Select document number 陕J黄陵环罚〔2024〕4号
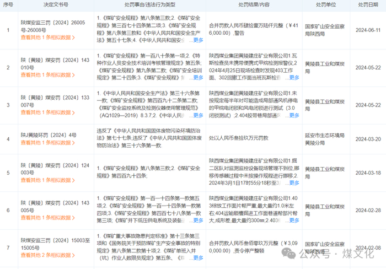386x269 pixels. pyautogui.click(x=49, y=135)
